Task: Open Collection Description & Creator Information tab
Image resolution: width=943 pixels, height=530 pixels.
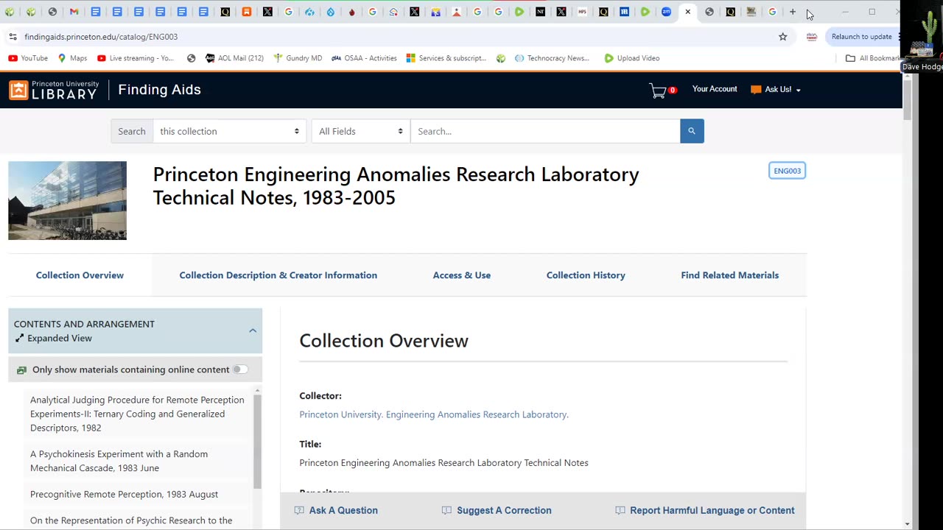Action: click(x=278, y=275)
